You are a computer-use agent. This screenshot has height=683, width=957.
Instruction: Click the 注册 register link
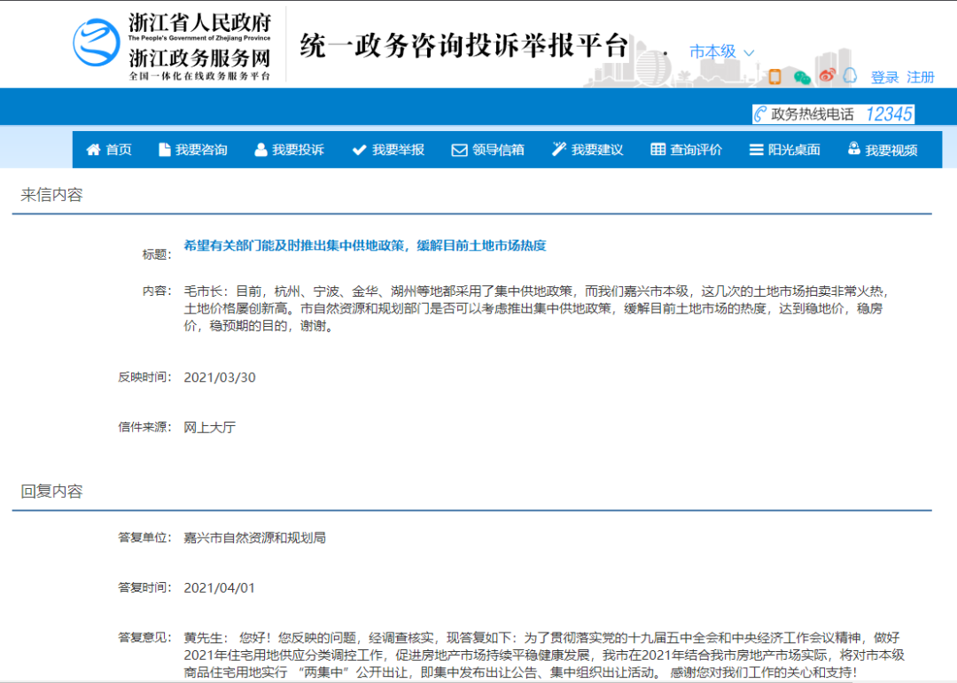click(x=921, y=77)
